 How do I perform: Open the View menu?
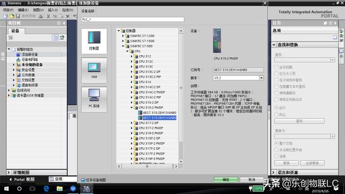pyautogui.click(x=38, y=10)
